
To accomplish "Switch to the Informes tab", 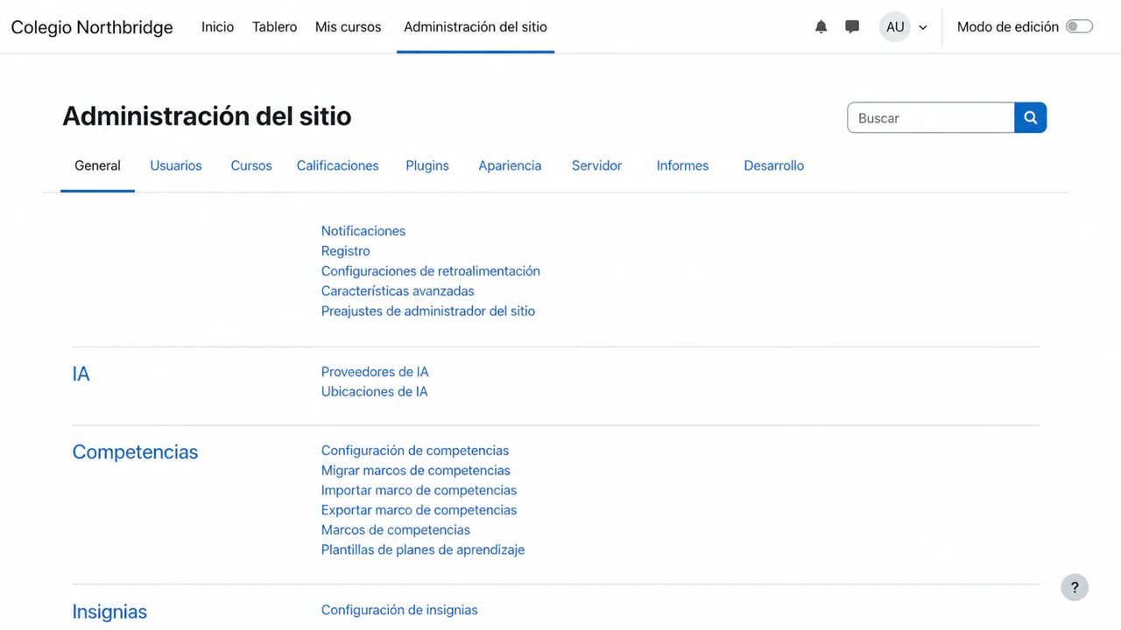I will tap(682, 165).
